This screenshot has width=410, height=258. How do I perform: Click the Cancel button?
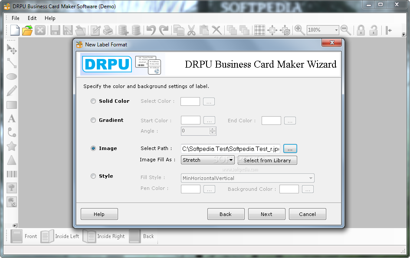(308, 214)
